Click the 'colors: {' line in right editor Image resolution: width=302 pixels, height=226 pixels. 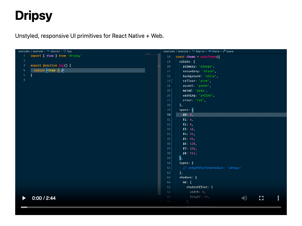click(x=187, y=61)
